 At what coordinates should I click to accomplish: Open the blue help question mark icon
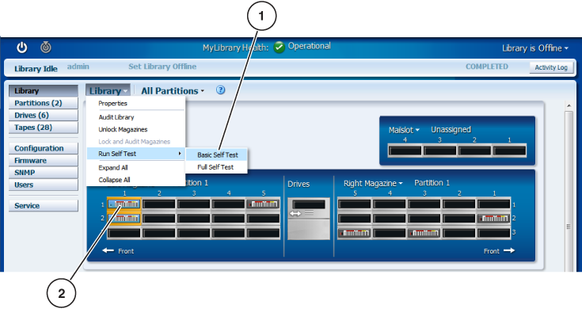(220, 90)
